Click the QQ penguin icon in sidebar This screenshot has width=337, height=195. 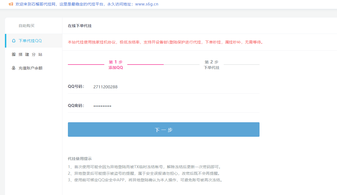pyautogui.click(x=14, y=41)
